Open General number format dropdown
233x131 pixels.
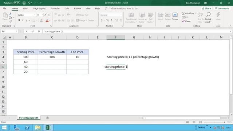click(x=121, y=15)
